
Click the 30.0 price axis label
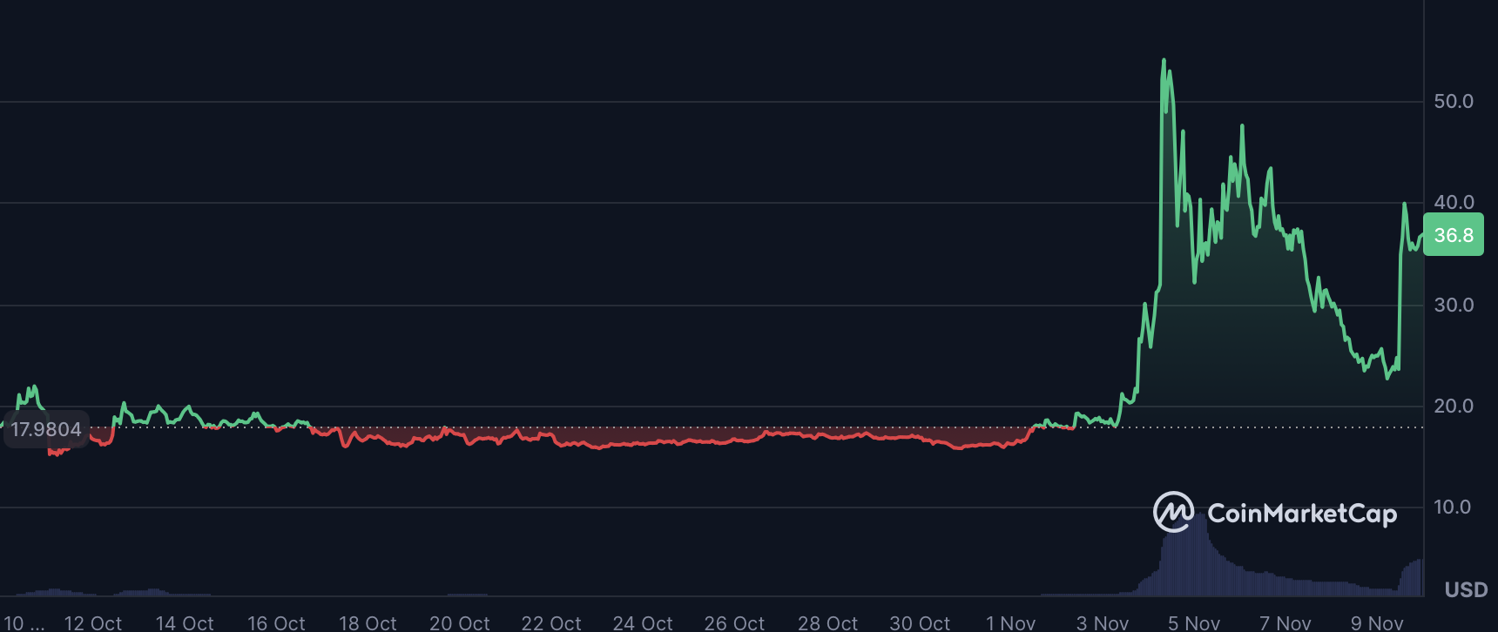click(1454, 305)
